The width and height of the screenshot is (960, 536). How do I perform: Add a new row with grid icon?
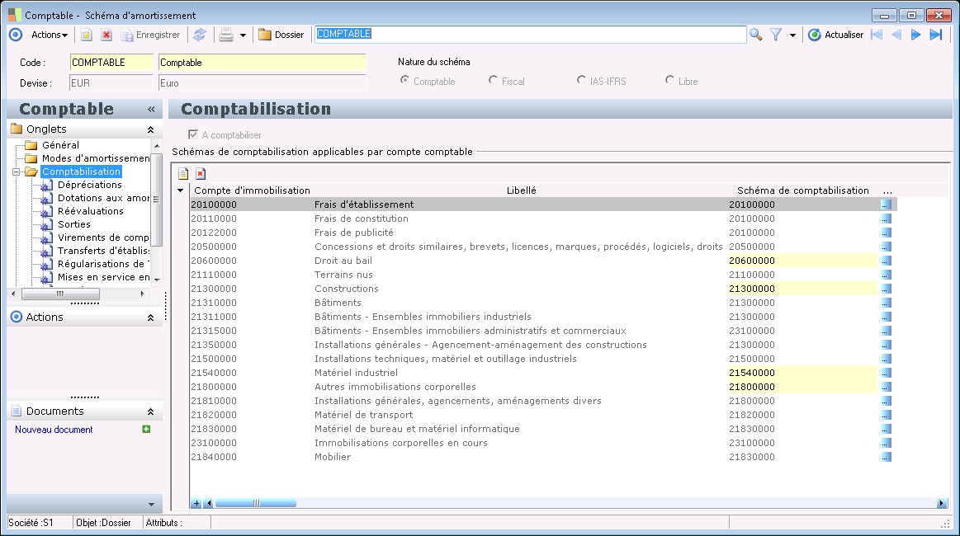(183, 173)
